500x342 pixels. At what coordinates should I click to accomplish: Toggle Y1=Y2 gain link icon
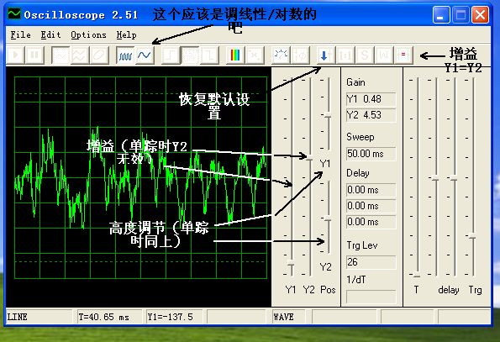403,55
